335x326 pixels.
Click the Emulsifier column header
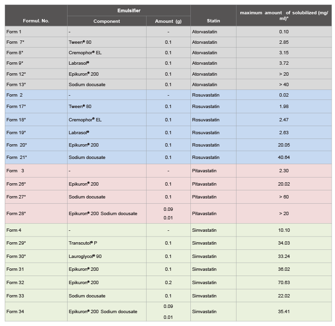coord(128,10)
